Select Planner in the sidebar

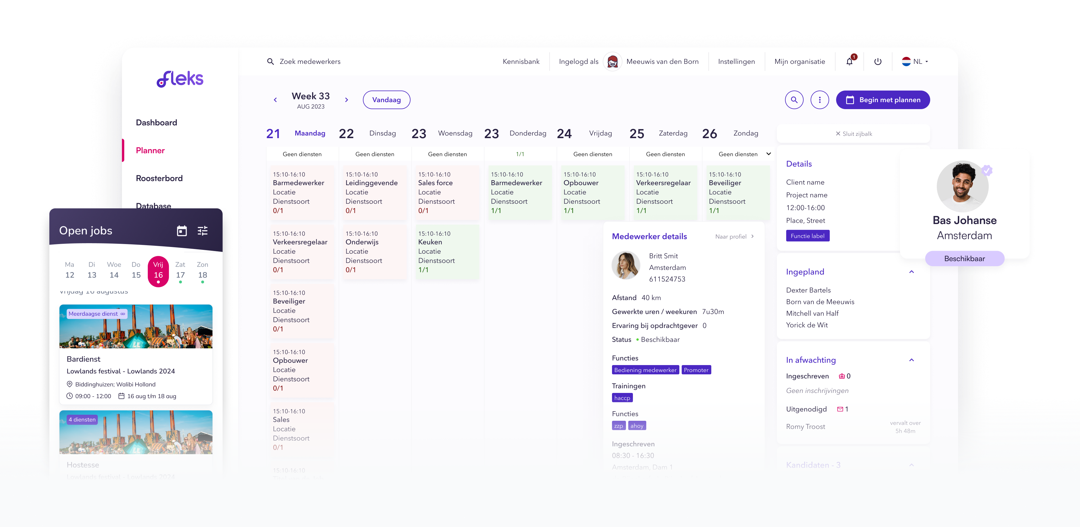[150, 150]
